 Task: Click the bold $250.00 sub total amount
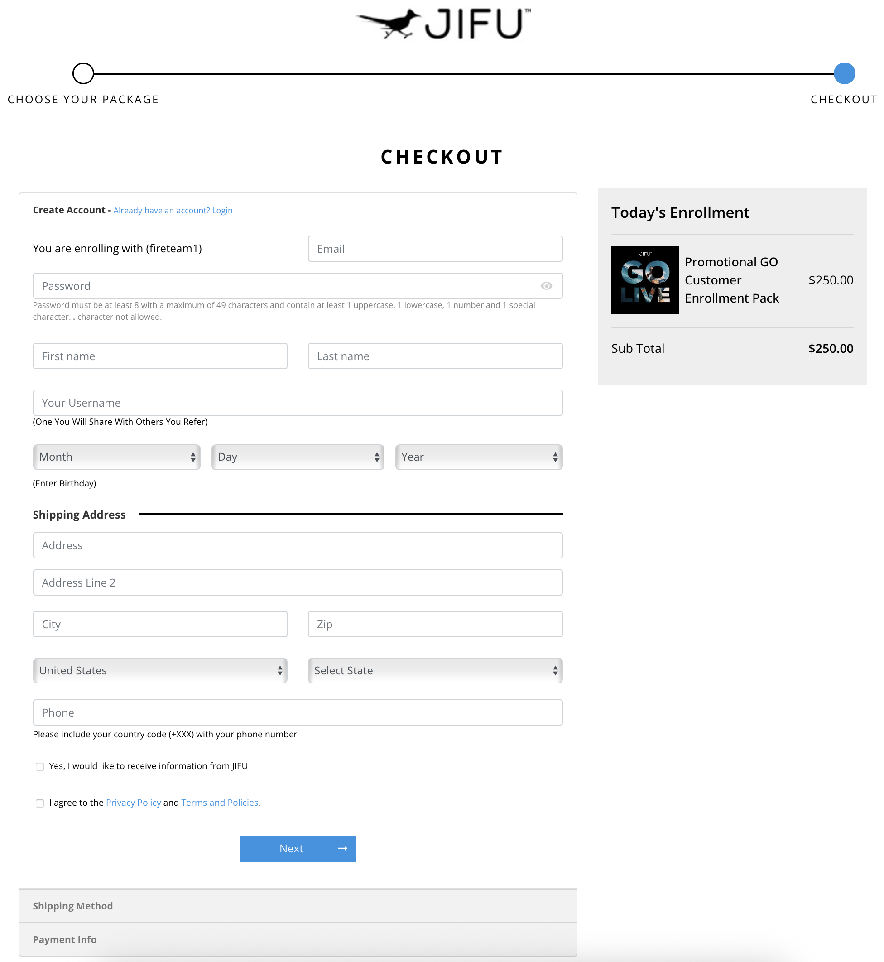[831, 349]
